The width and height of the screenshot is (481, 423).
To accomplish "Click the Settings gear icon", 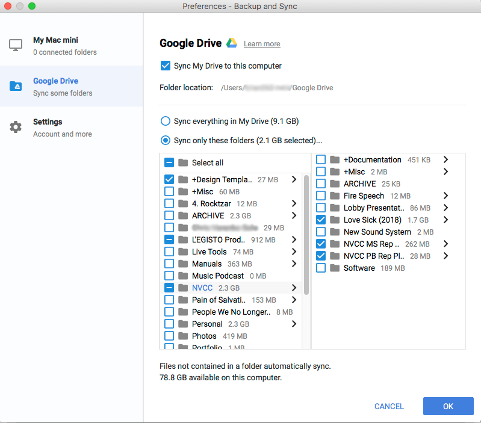I will tap(16, 127).
